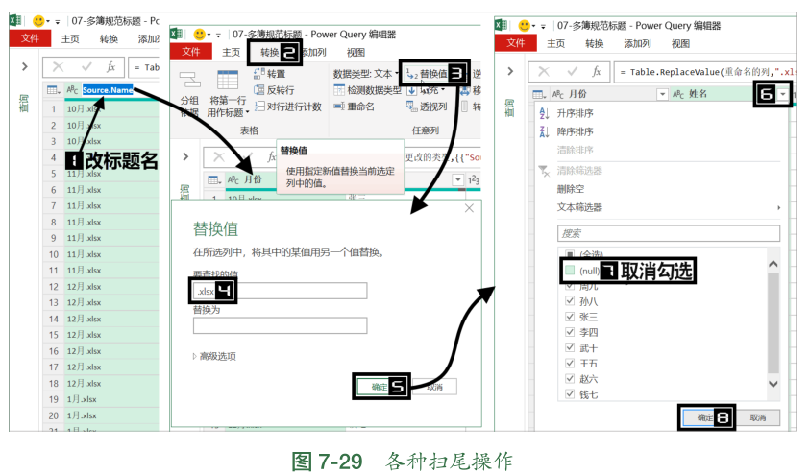This screenshot has height=474, width=810.
Task: Click the ABC type icon of 姓名 column
Action: click(x=678, y=94)
